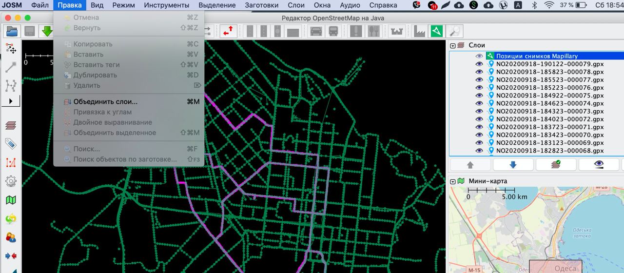The image size is (624, 273).
Task: Open the Слои menu in menu bar
Action: click(296, 5)
